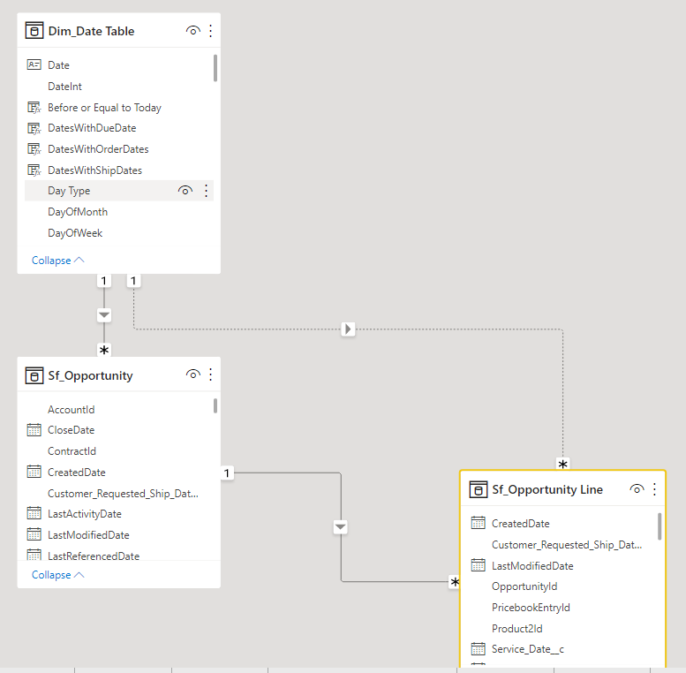This screenshot has width=686, height=673.
Task: Collapse the Sf_Opportunity table card
Action: point(57,575)
